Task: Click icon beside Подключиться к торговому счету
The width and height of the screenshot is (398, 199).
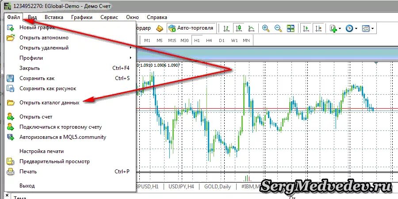Action: coord(11,126)
